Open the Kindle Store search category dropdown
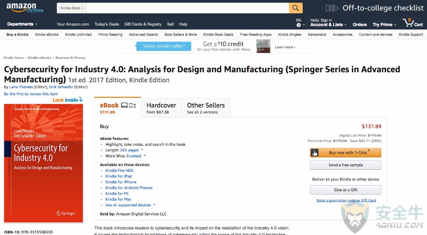 pyautogui.click(x=72, y=8)
